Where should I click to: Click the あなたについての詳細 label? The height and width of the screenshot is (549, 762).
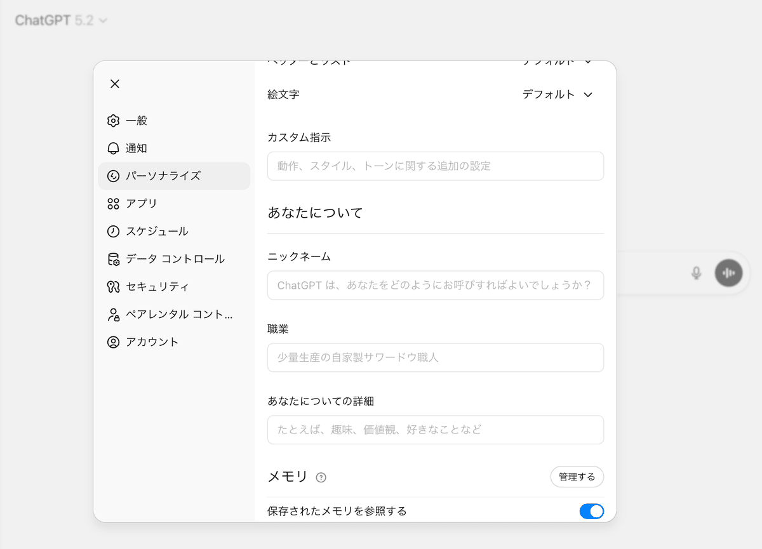tap(321, 401)
